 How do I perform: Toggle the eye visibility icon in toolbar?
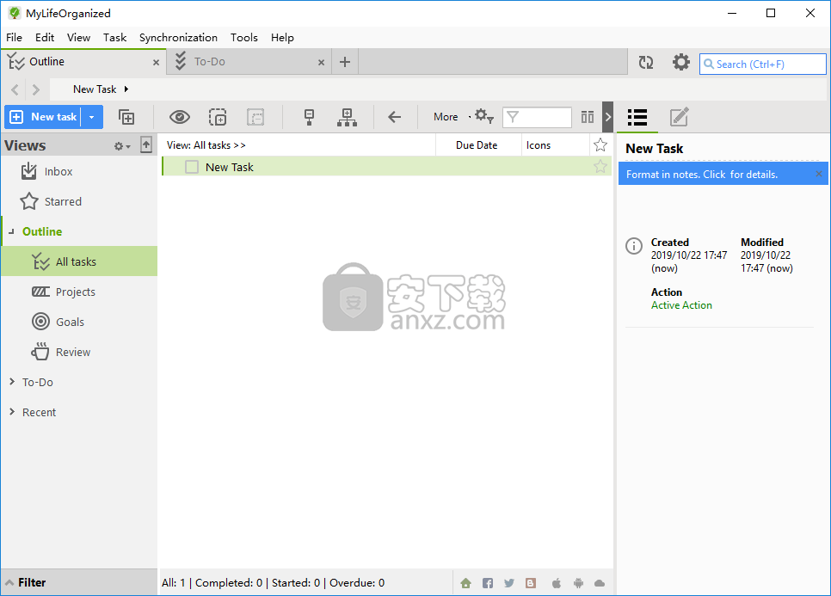tap(180, 117)
